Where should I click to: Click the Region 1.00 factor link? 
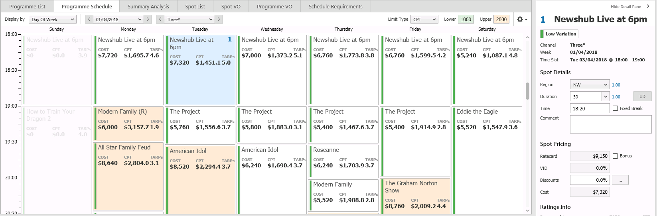616,85
